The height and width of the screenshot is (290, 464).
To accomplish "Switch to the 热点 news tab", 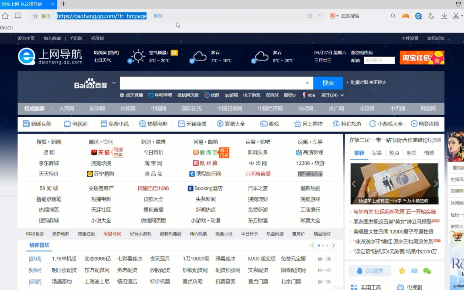I will click(x=394, y=153).
